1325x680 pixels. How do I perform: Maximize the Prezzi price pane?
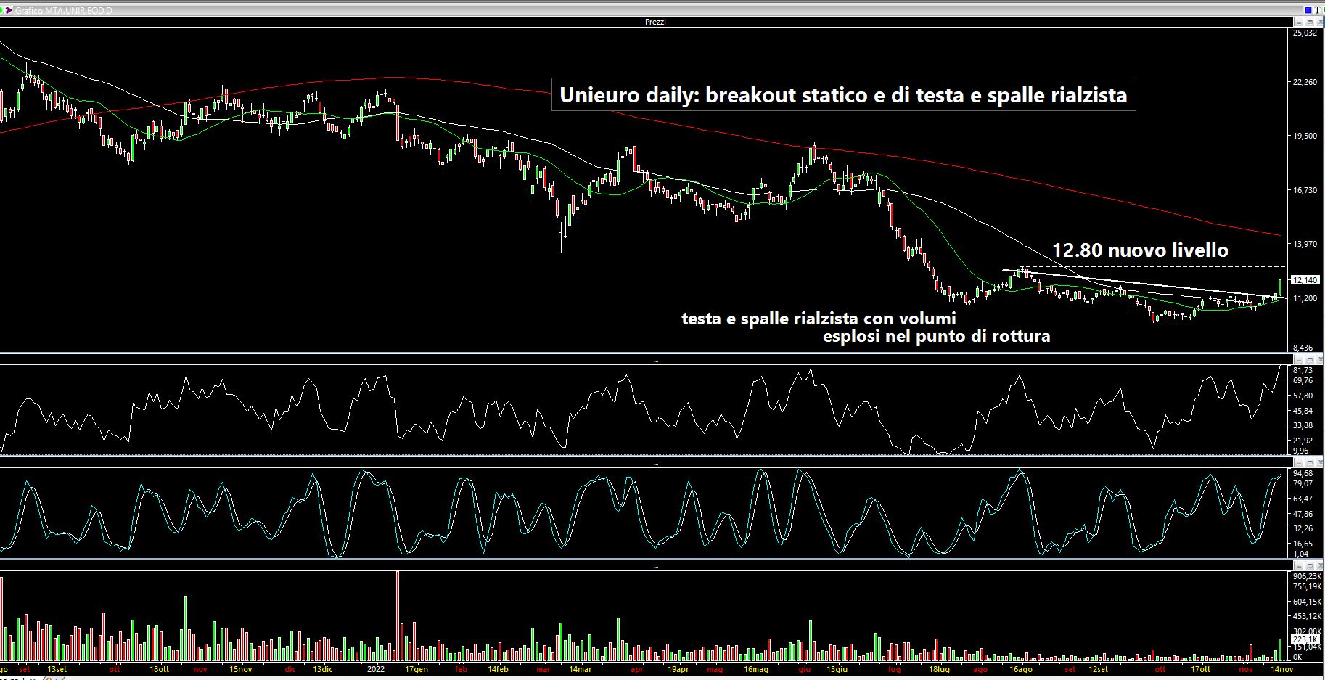coord(1310,22)
